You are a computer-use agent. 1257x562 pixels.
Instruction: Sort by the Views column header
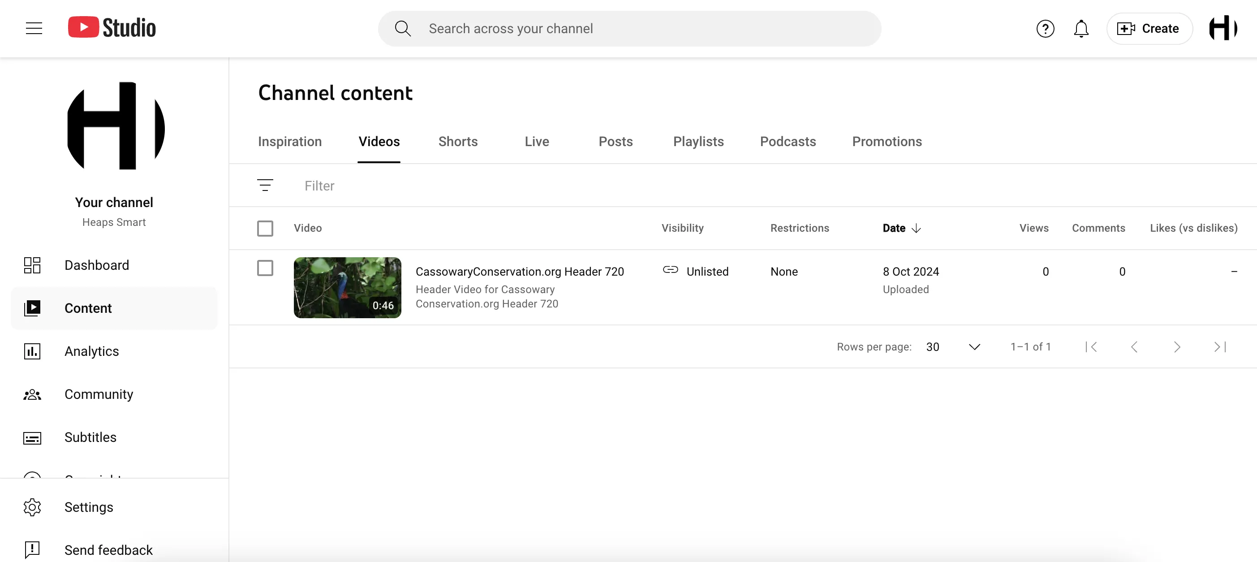(x=1033, y=228)
